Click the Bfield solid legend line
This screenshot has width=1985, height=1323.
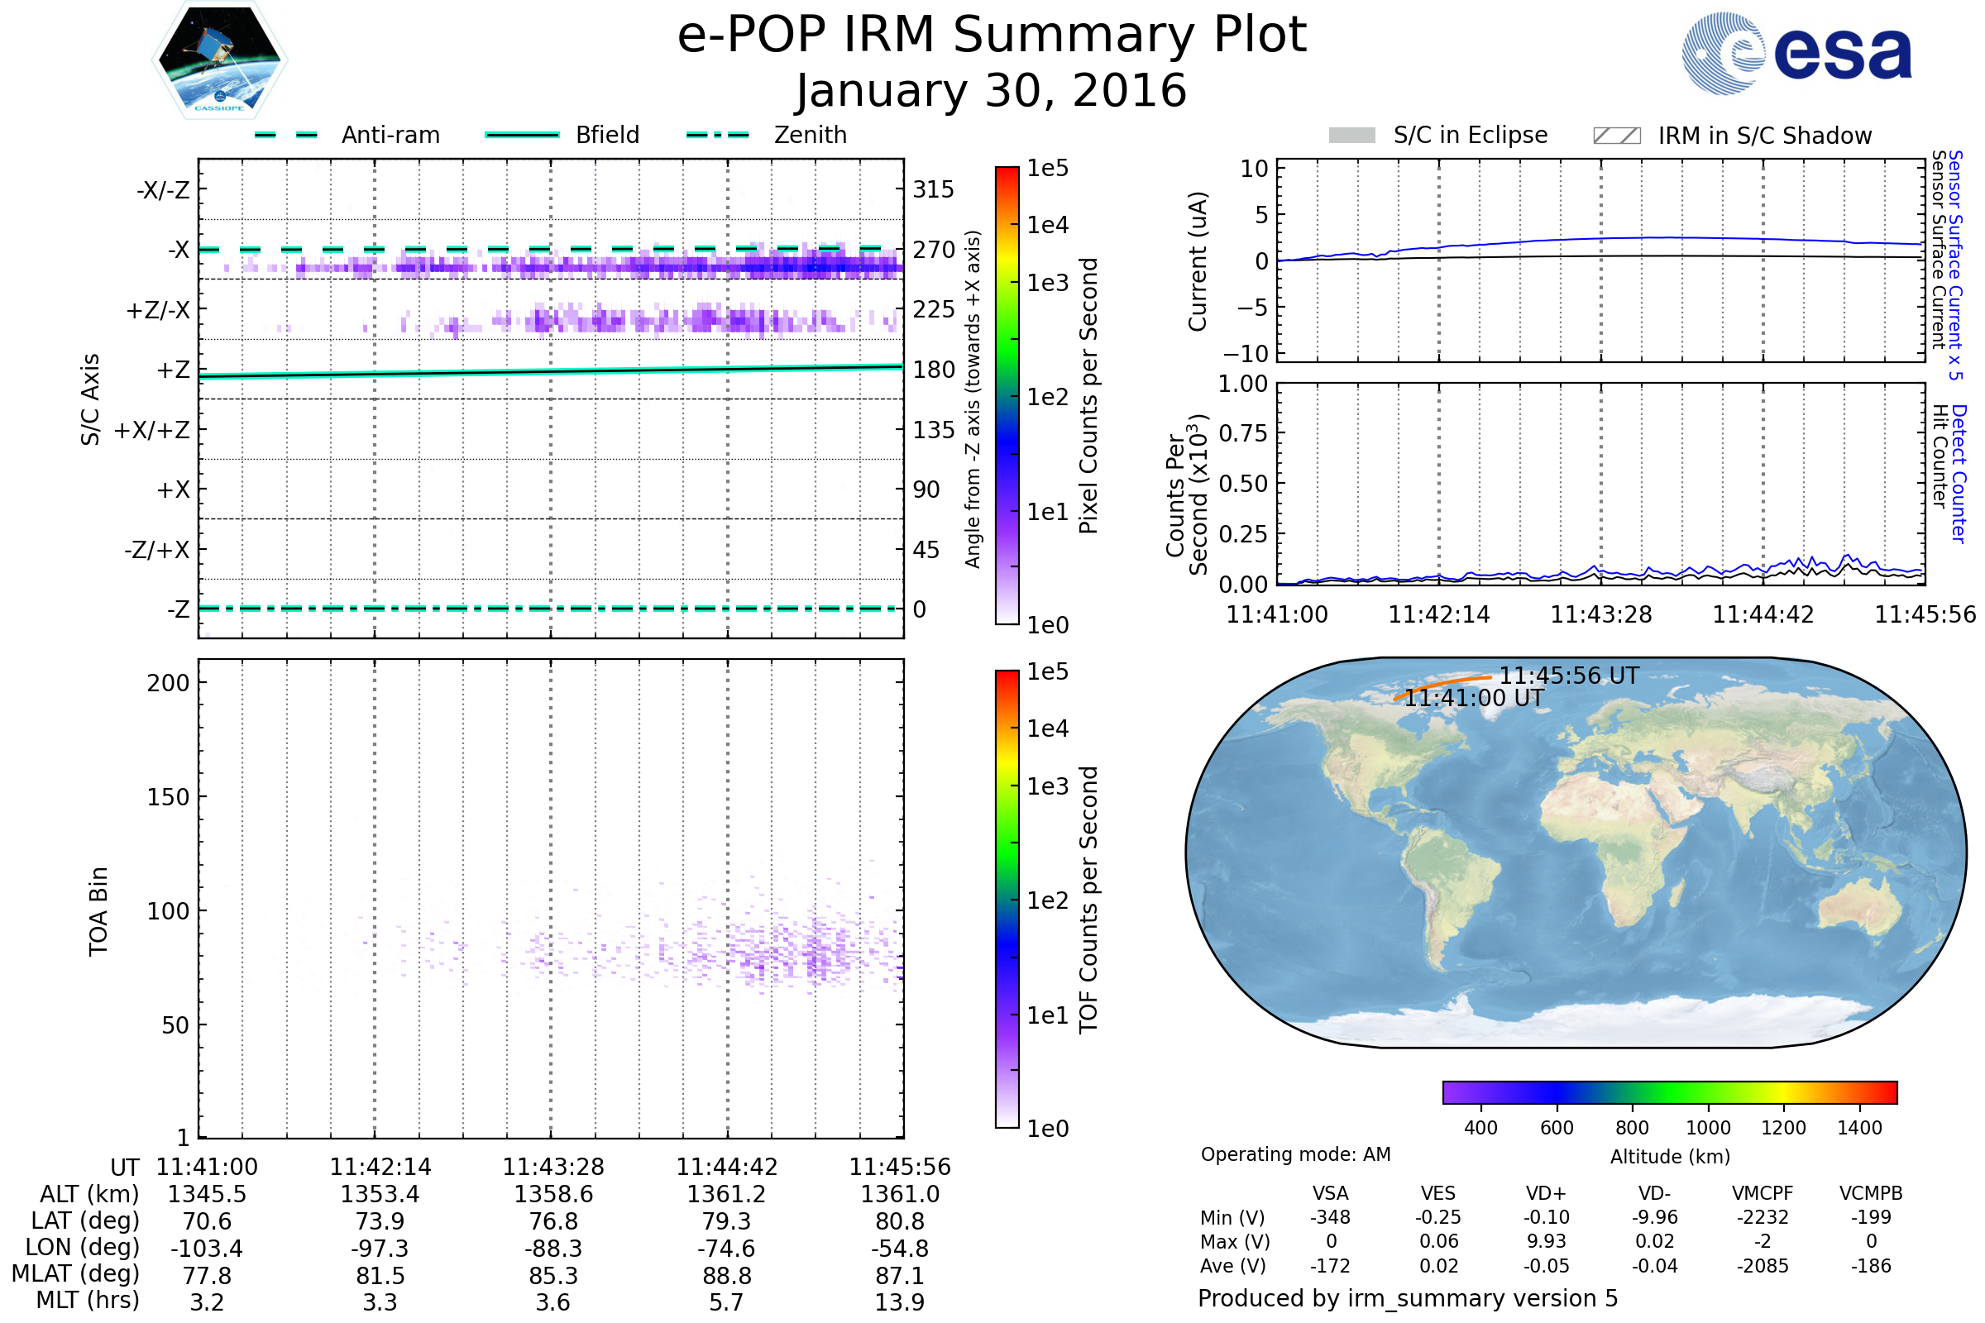click(522, 135)
